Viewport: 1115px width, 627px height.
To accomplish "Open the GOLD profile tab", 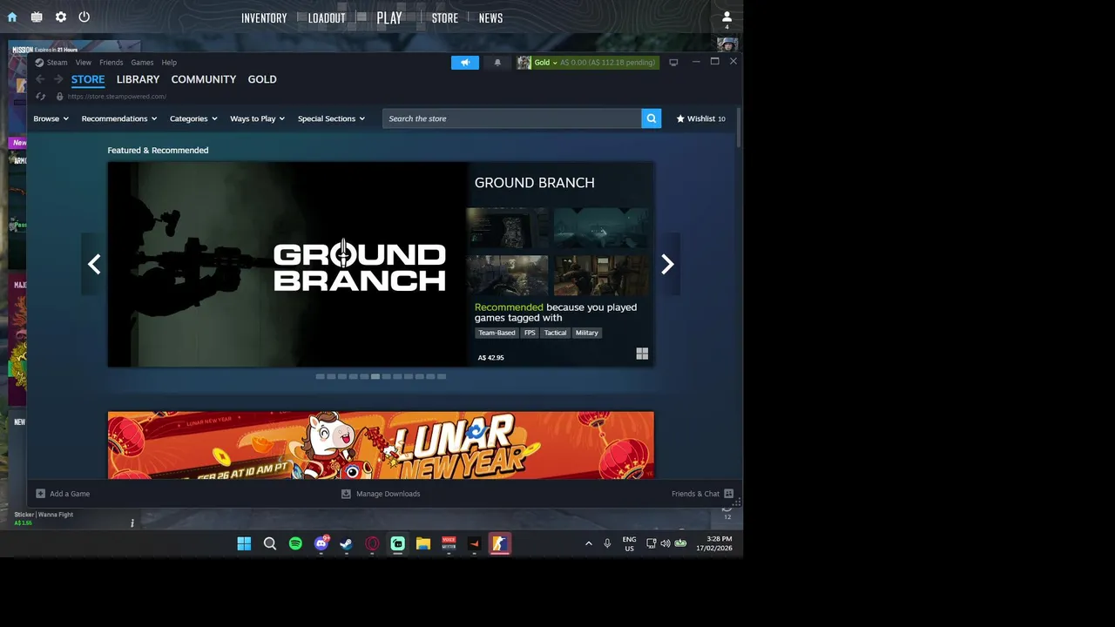I will click(x=262, y=79).
